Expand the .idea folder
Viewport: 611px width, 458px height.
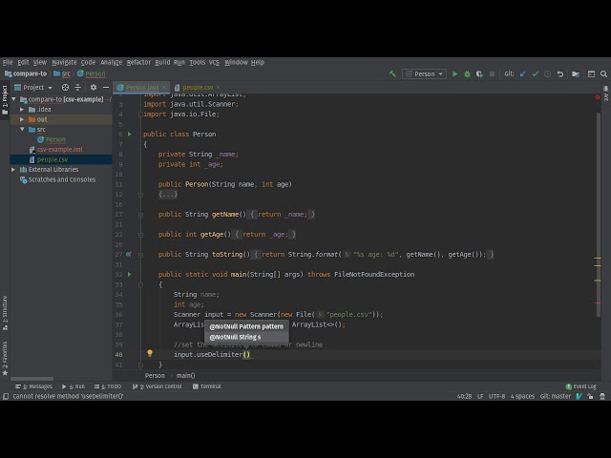coord(22,110)
